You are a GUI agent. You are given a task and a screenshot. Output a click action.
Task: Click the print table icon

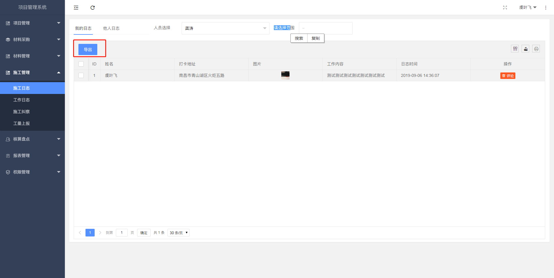pyautogui.click(x=536, y=49)
